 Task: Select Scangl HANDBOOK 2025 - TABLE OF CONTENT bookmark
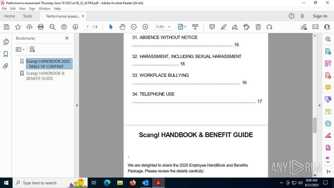click(49, 64)
